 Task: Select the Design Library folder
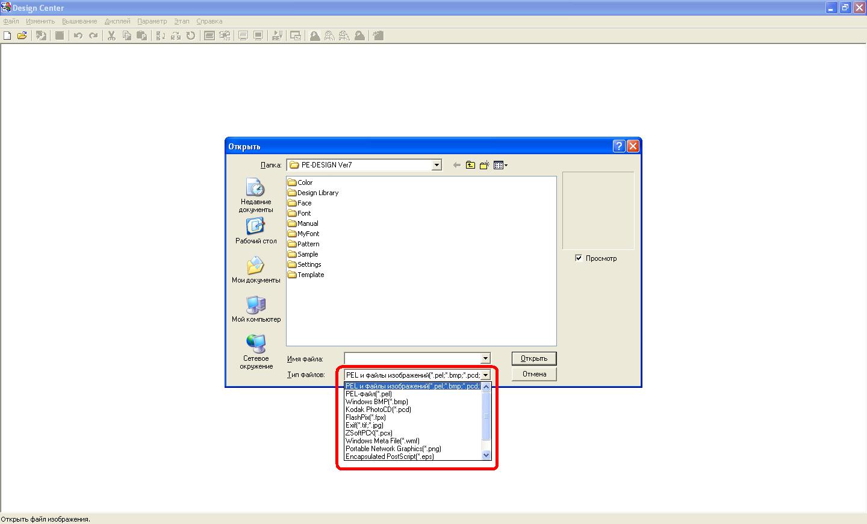[x=317, y=193]
